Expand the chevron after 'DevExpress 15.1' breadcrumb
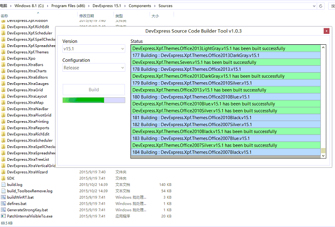The image size is (335, 227). [x=125, y=6]
